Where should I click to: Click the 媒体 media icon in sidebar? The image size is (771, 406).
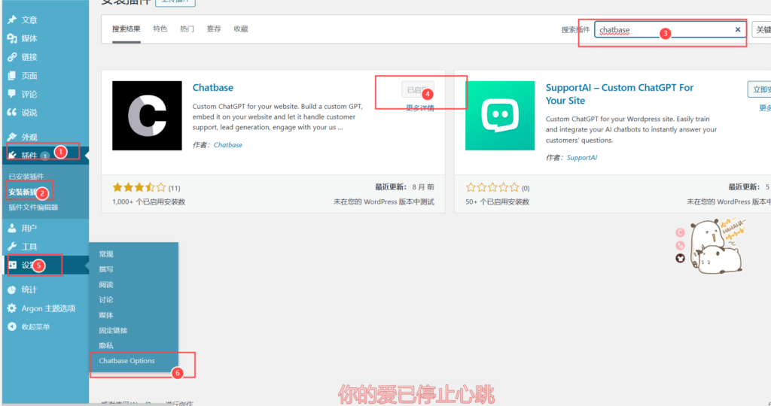[12, 38]
